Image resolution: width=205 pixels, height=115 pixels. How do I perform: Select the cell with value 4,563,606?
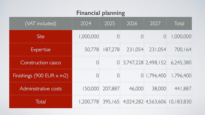point(155,102)
